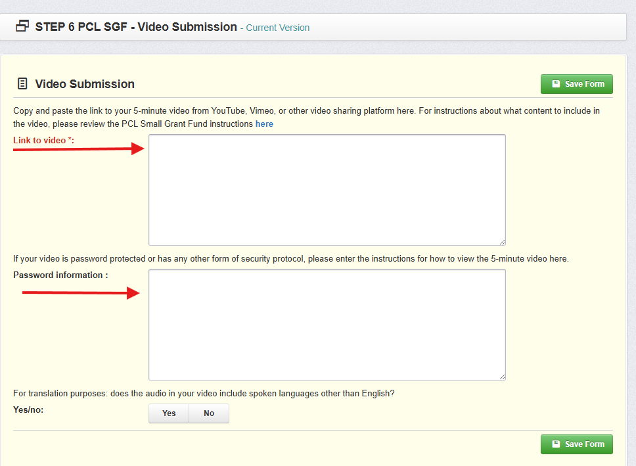Click the resize grip of Link to video textarea
Image resolution: width=636 pixels, height=466 pixels.
coord(501,242)
